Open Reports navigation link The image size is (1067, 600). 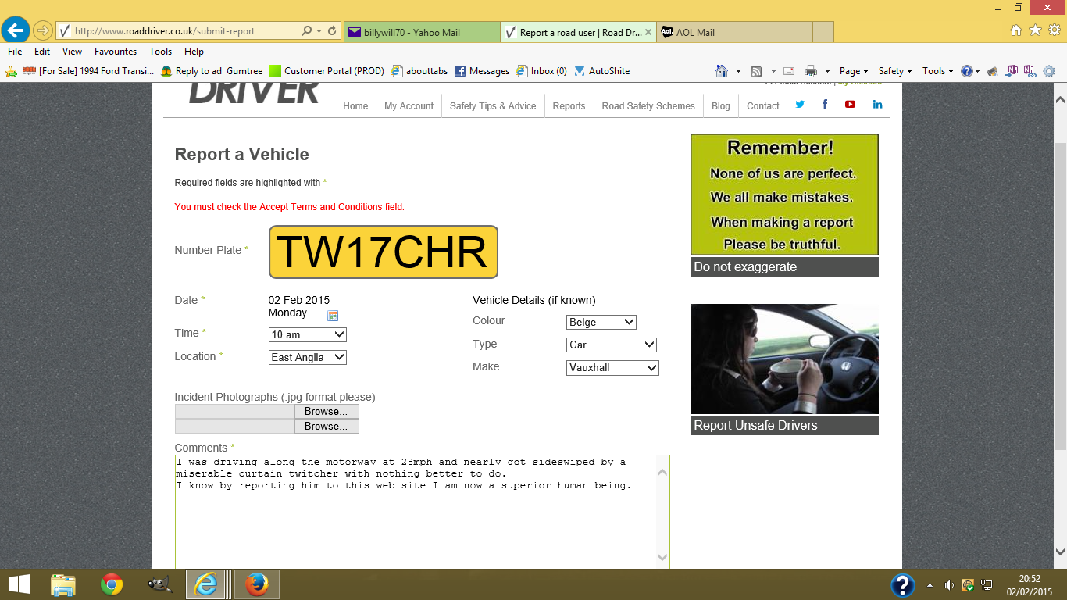pyautogui.click(x=569, y=106)
